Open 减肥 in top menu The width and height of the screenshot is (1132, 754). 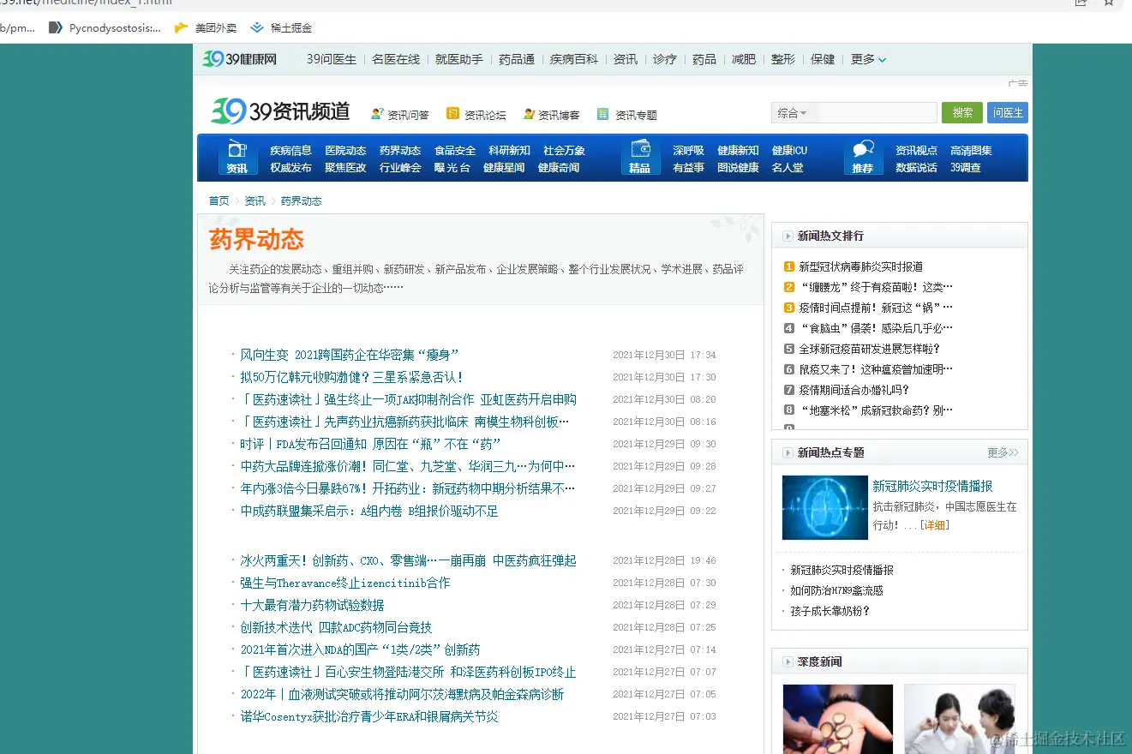pos(744,59)
